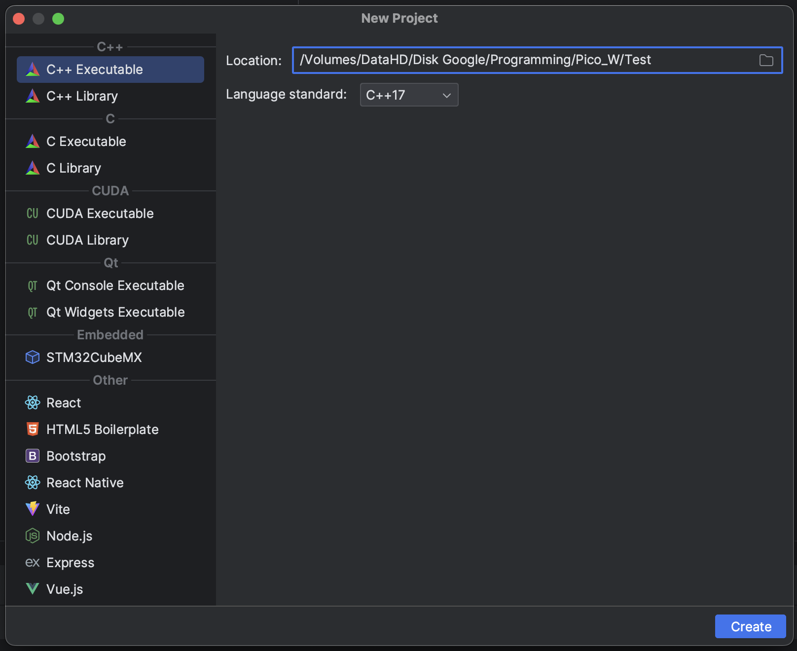Click the QT icon of Qt Console Executable

pyautogui.click(x=33, y=286)
